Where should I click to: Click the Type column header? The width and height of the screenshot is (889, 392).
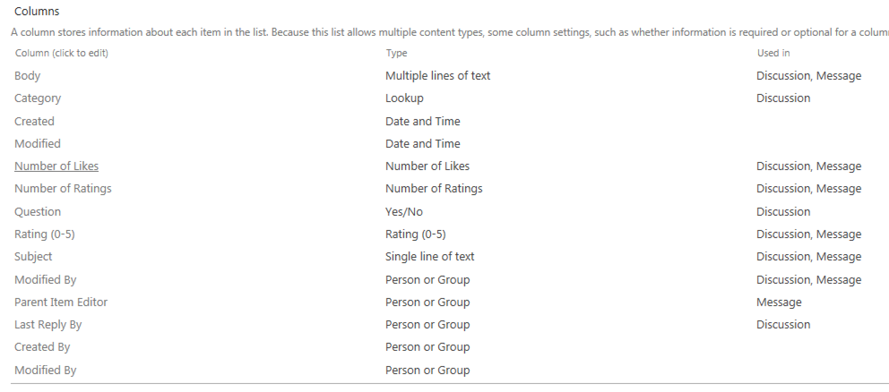point(397,53)
